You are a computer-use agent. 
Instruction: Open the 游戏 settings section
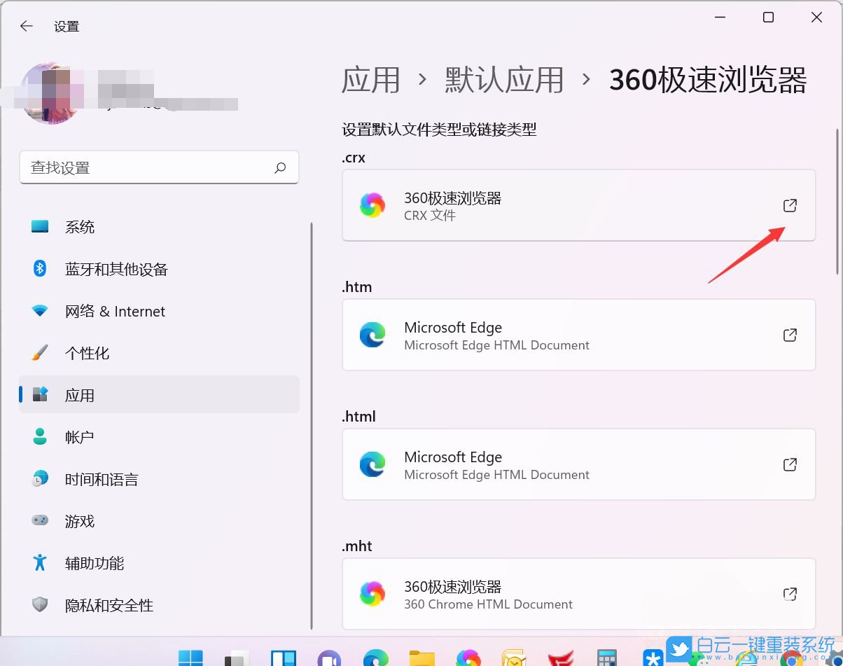point(79,521)
